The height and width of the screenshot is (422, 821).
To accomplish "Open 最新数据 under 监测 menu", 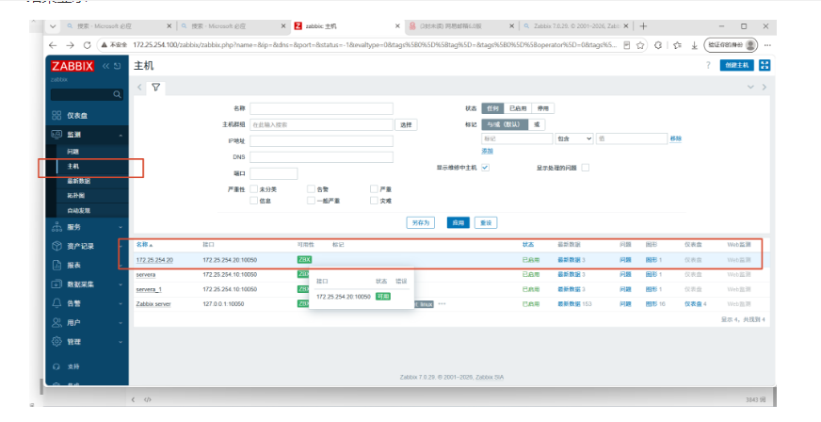I will [x=78, y=181].
